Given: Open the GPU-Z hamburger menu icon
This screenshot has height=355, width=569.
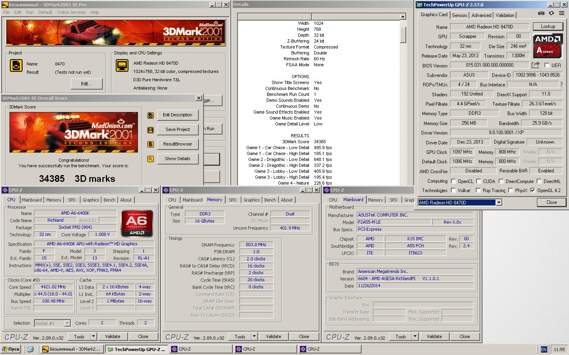Looking at the screenshot, I should pos(562,13).
